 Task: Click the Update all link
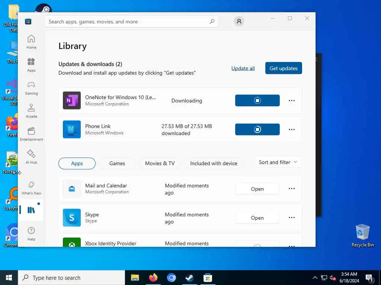point(243,68)
